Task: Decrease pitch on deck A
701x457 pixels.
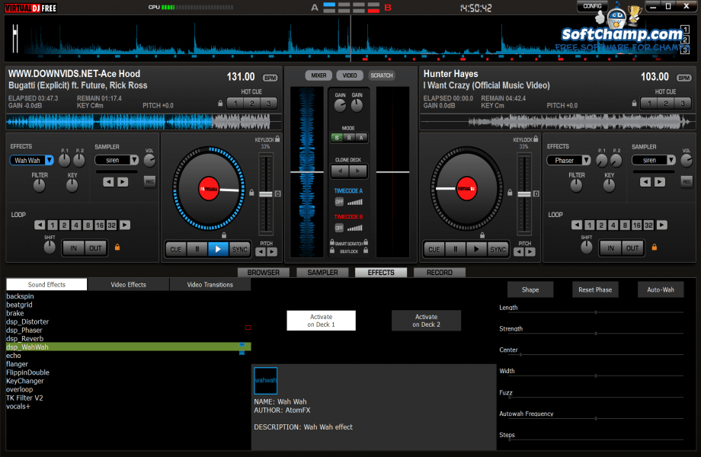Action: pos(261,252)
